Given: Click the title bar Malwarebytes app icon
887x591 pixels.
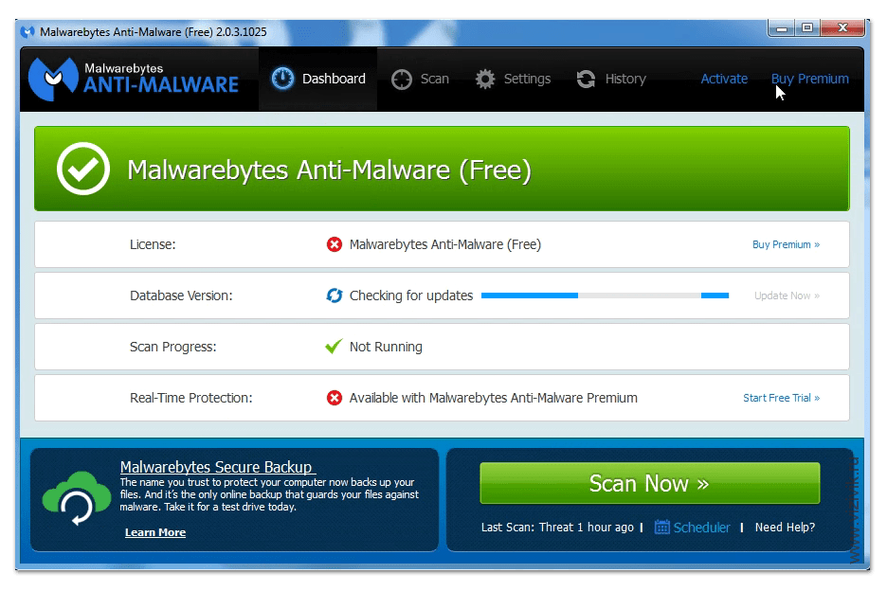Looking at the screenshot, I should [x=27, y=32].
